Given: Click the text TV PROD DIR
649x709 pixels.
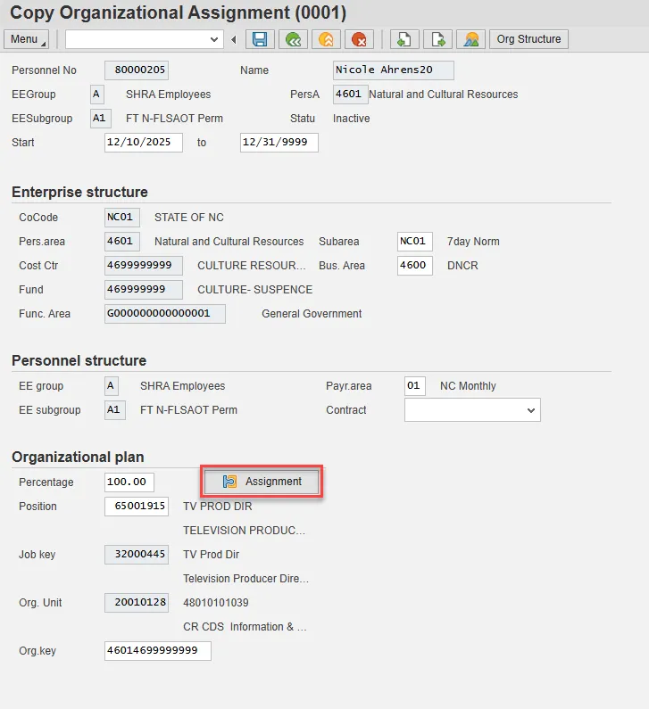Looking at the screenshot, I should point(217,507).
